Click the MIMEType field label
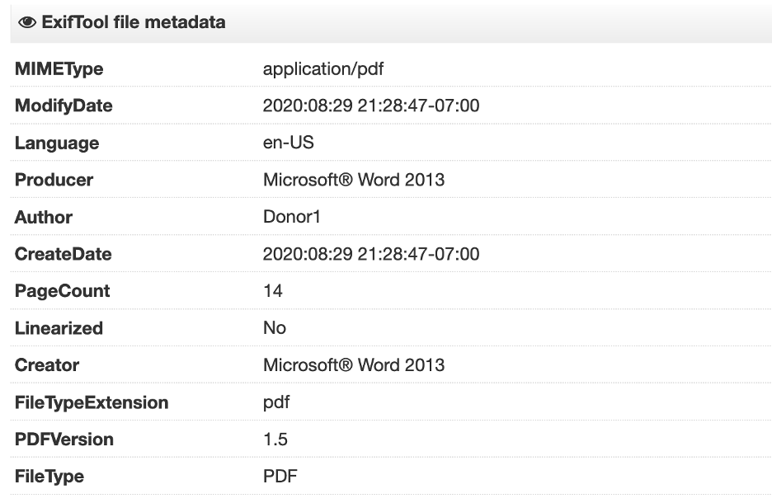 (59, 69)
